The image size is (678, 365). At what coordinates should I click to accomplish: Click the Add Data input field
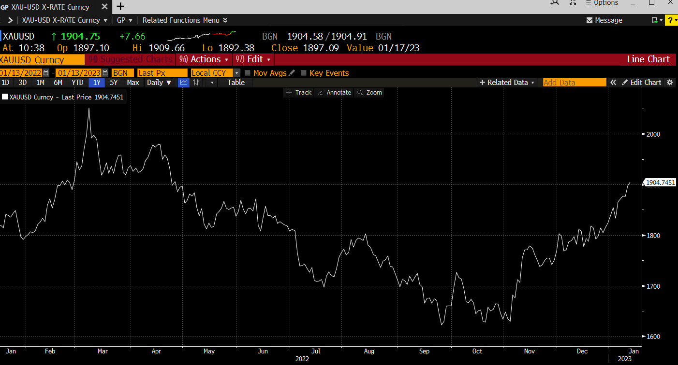pyautogui.click(x=575, y=82)
